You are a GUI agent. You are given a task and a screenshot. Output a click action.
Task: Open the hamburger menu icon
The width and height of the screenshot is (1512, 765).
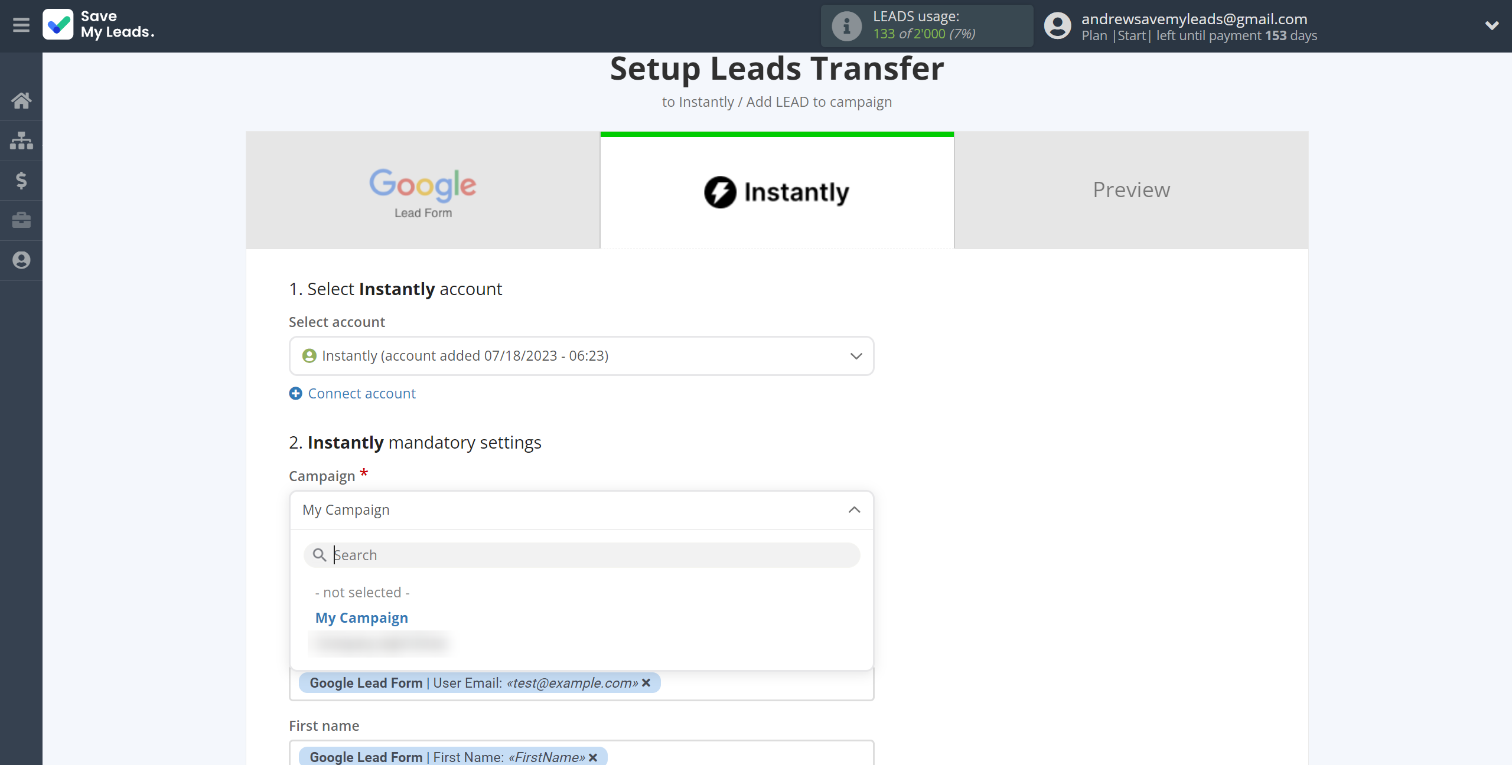tap(21, 25)
